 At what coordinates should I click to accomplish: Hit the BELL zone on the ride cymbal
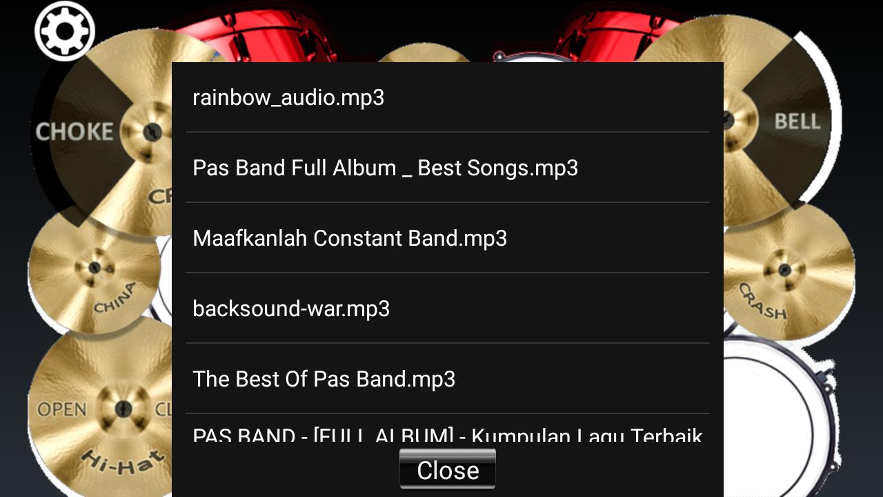797,121
